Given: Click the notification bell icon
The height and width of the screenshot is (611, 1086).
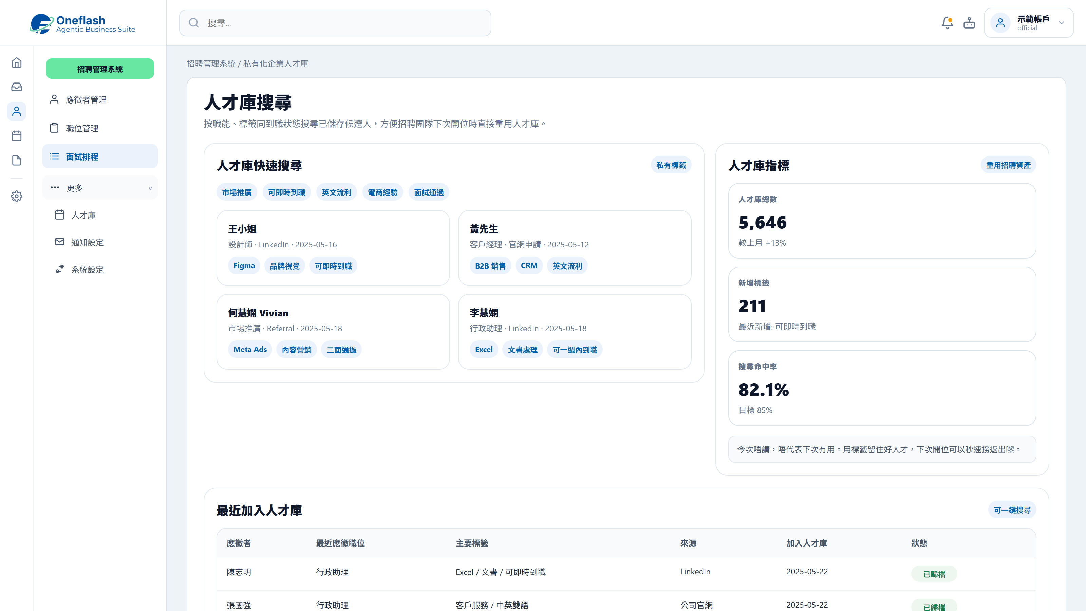Looking at the screenshot, I should click(947, 23).
